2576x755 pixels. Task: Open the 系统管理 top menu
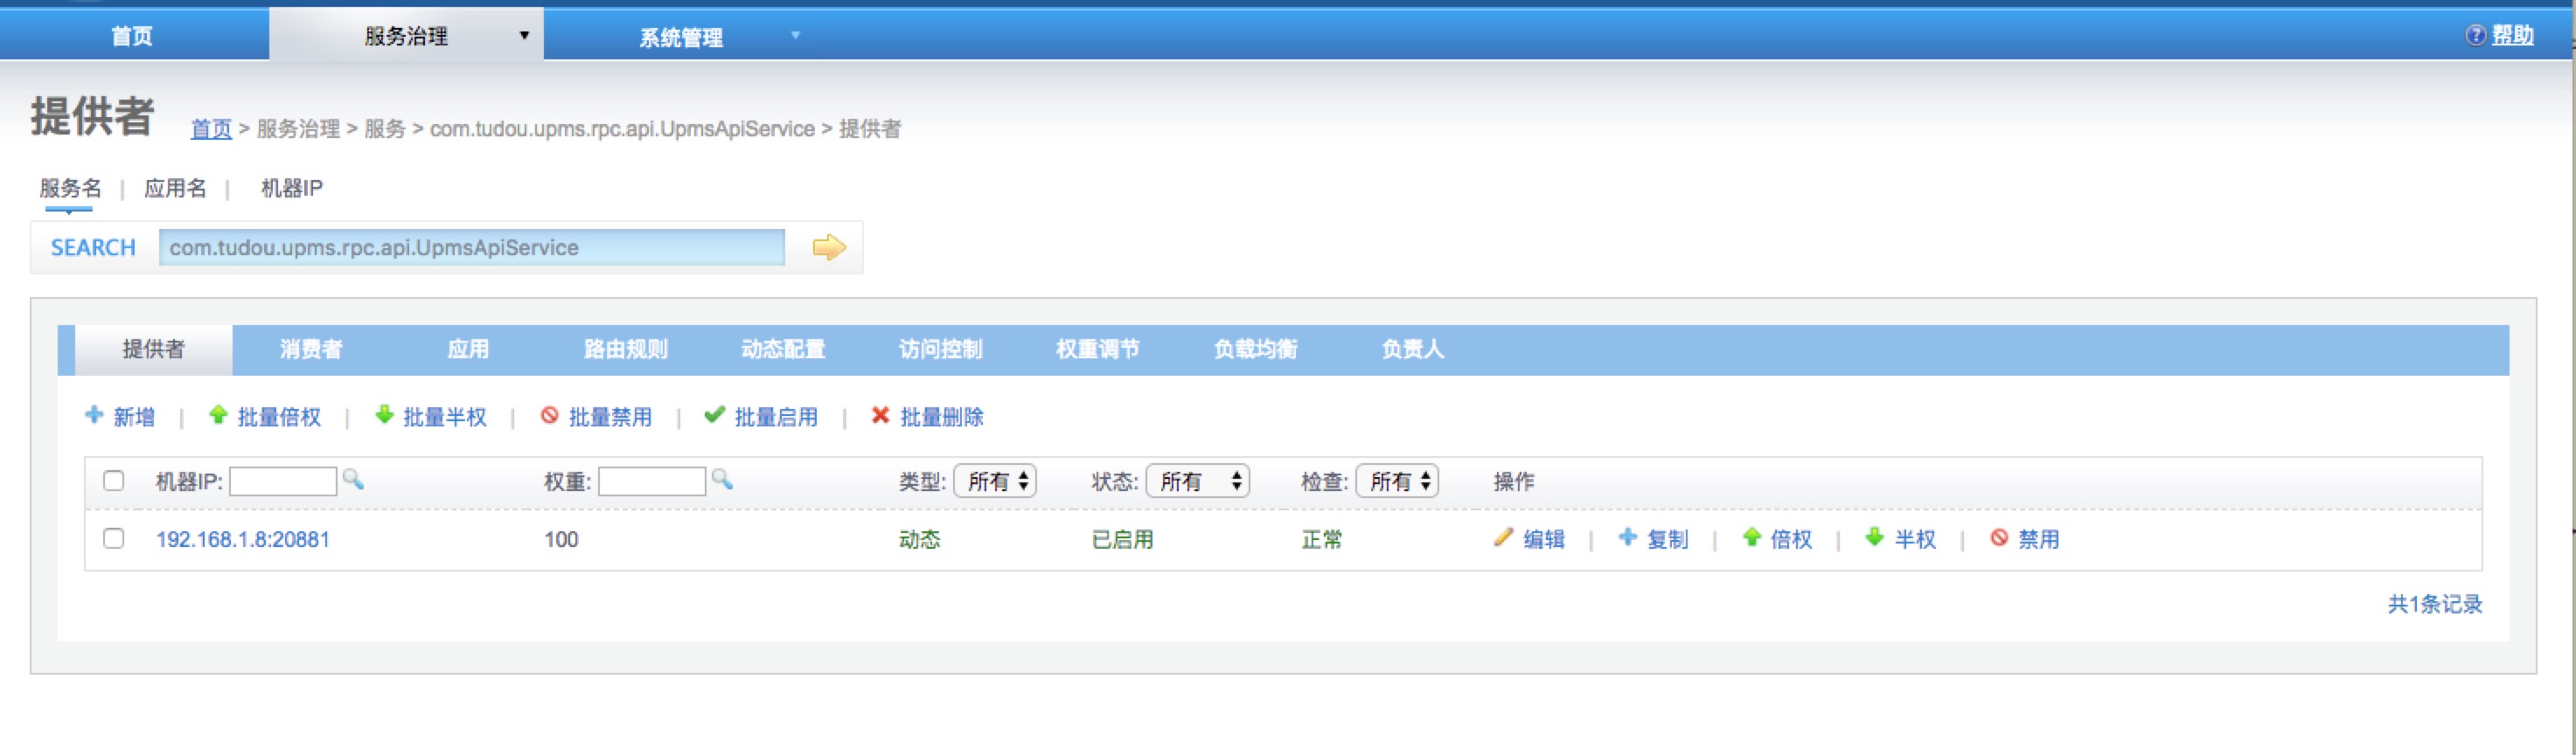(x=681, y=37)
